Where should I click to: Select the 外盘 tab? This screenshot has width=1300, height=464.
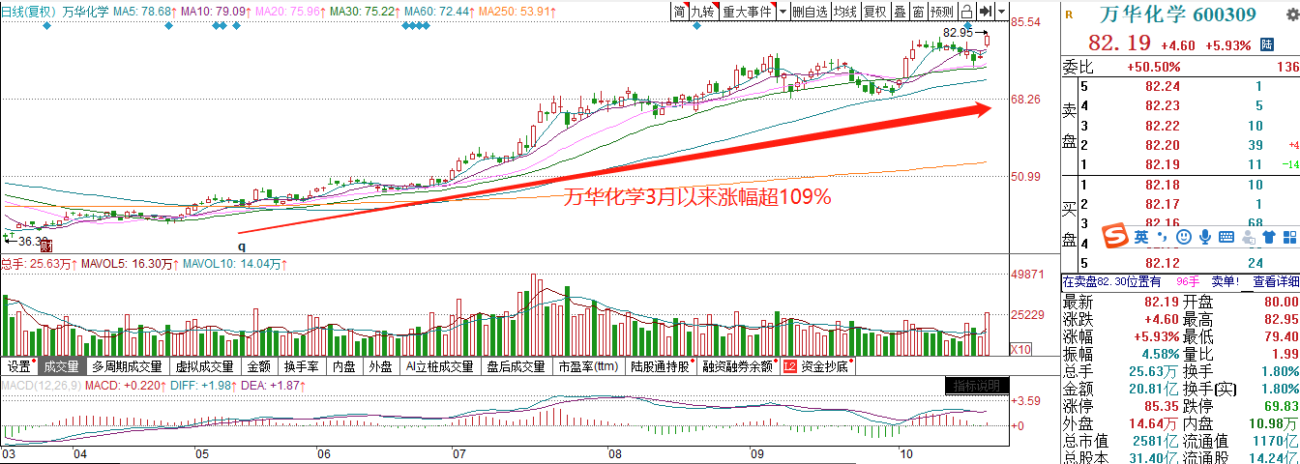[380, 366]
